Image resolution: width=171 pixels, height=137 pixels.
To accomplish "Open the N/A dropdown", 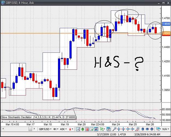I will click(x=166, y=129).
